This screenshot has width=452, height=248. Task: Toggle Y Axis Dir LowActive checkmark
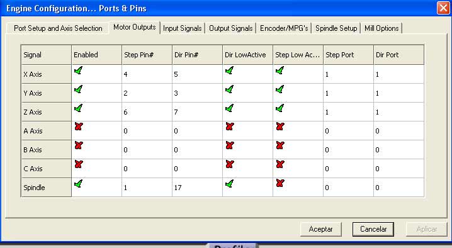[x=229, y=89]
